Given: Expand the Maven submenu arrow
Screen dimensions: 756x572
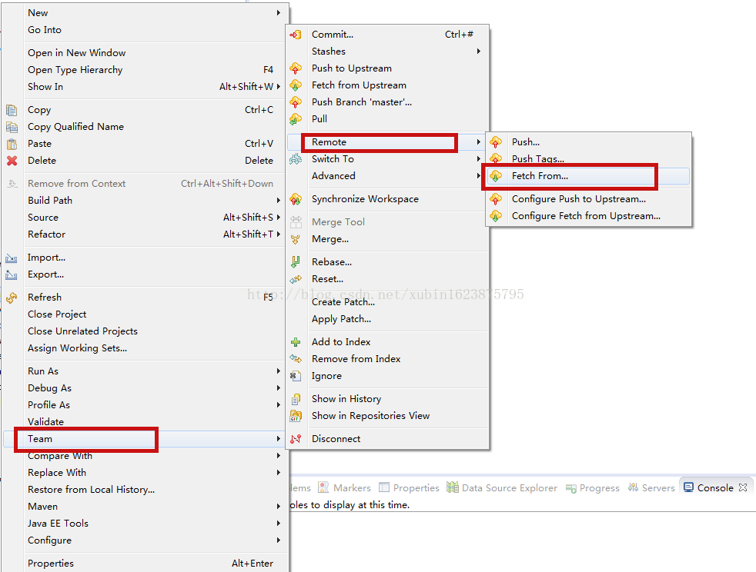Looking at the screenshot, I should (278, 507).
